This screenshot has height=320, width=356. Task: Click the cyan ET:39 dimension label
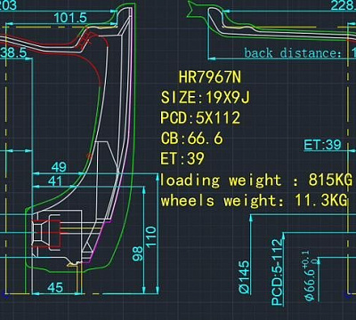[322, 145]
